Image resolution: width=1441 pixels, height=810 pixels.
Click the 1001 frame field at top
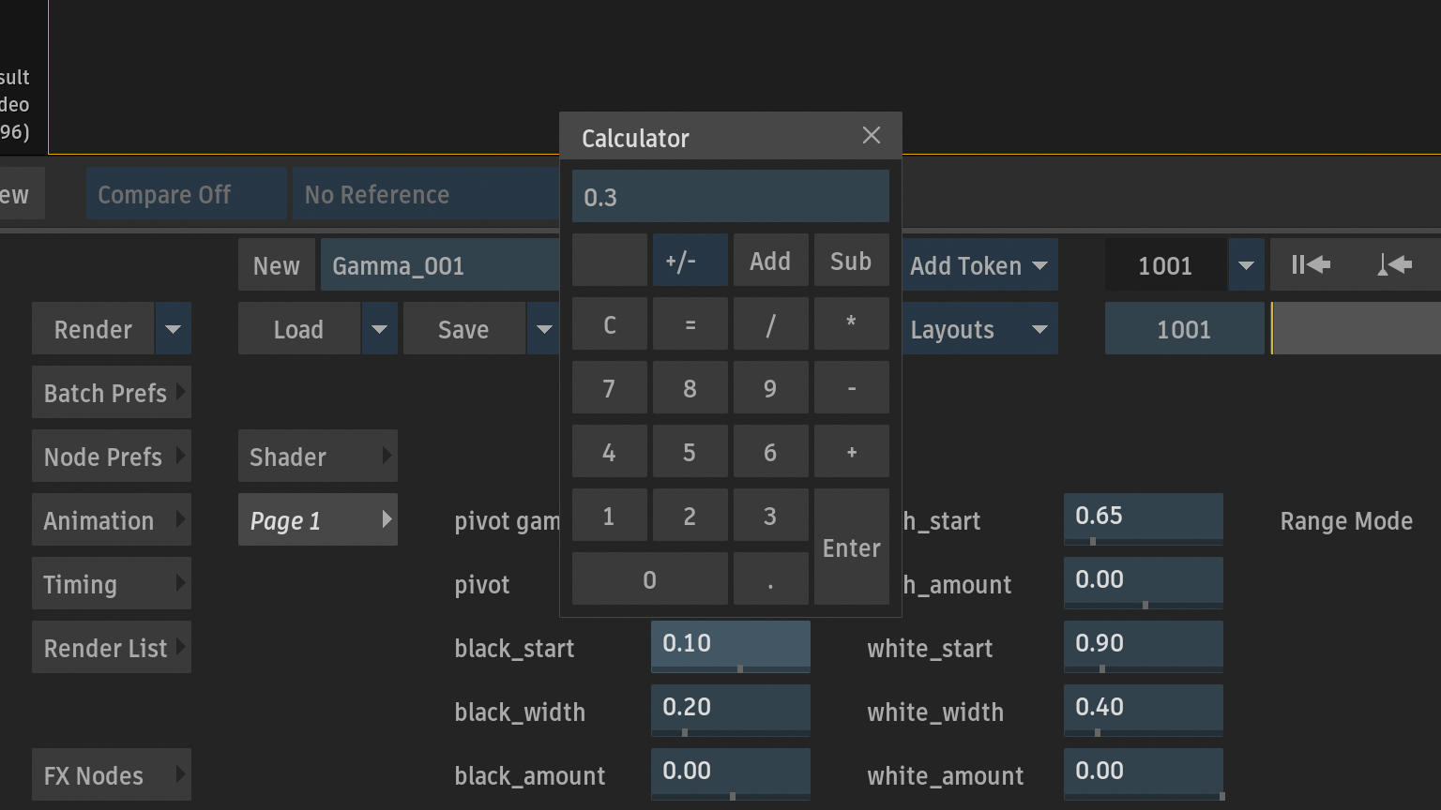[x=1165, y=265]
